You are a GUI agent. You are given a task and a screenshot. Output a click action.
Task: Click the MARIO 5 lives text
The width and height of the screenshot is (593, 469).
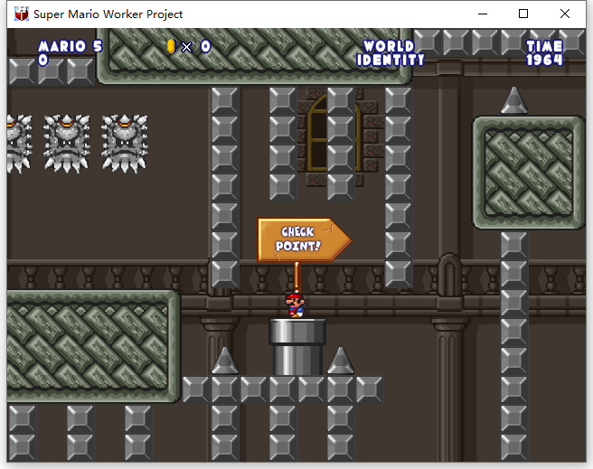(71, 46)
